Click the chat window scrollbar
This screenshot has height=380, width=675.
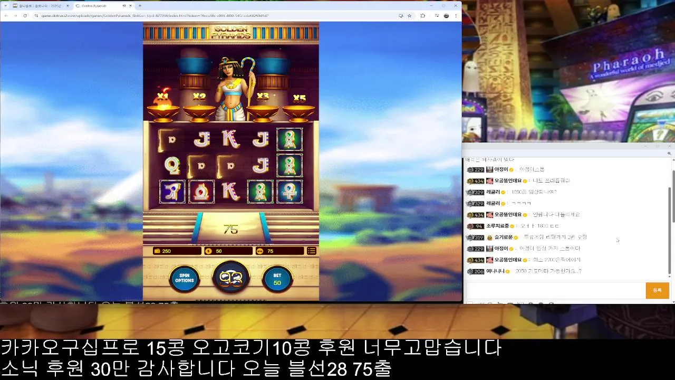671,230
